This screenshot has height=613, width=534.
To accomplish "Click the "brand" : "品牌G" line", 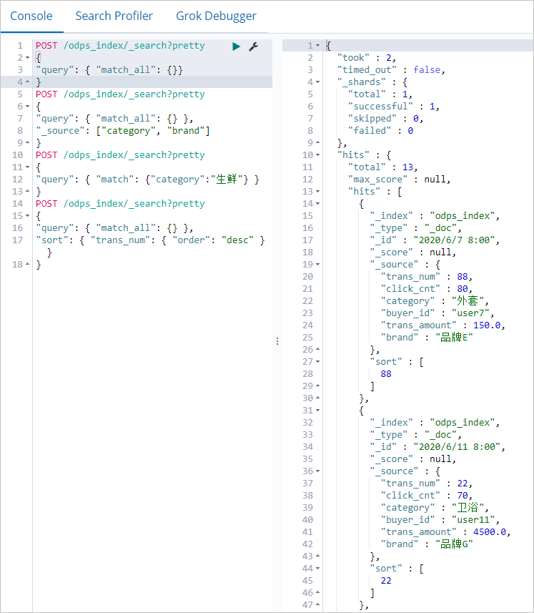I will click(x=427, y=544).
